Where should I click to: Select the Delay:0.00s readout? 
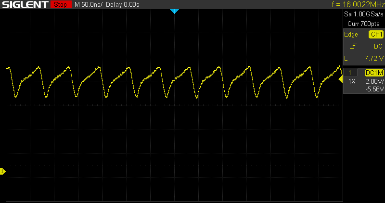click(x=123, y=4)
